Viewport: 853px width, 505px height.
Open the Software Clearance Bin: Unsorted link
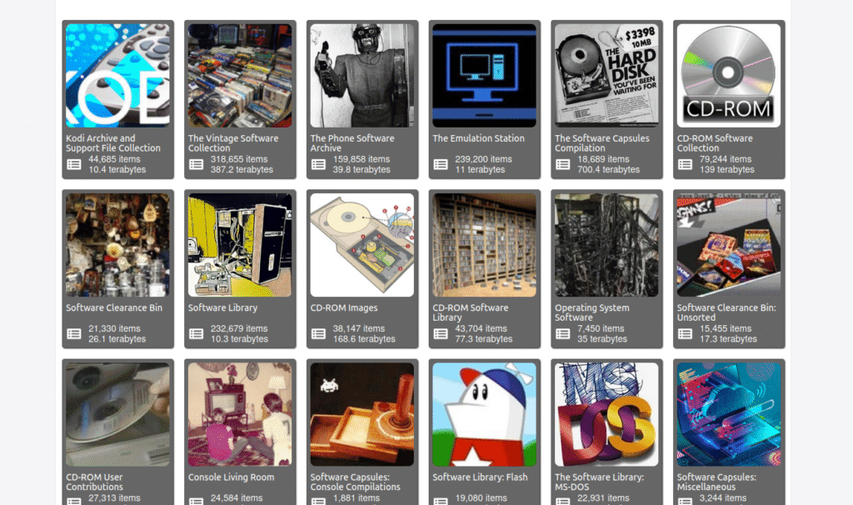point(726,312)
